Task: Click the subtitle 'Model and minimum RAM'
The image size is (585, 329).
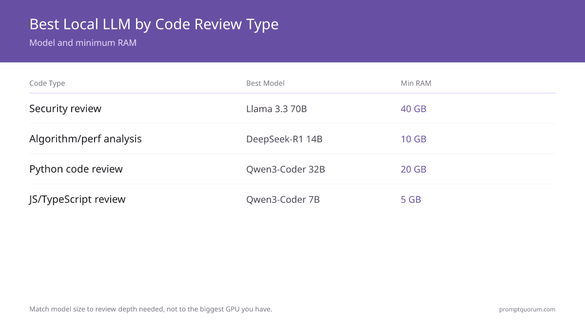Action: tap(83, 43)
